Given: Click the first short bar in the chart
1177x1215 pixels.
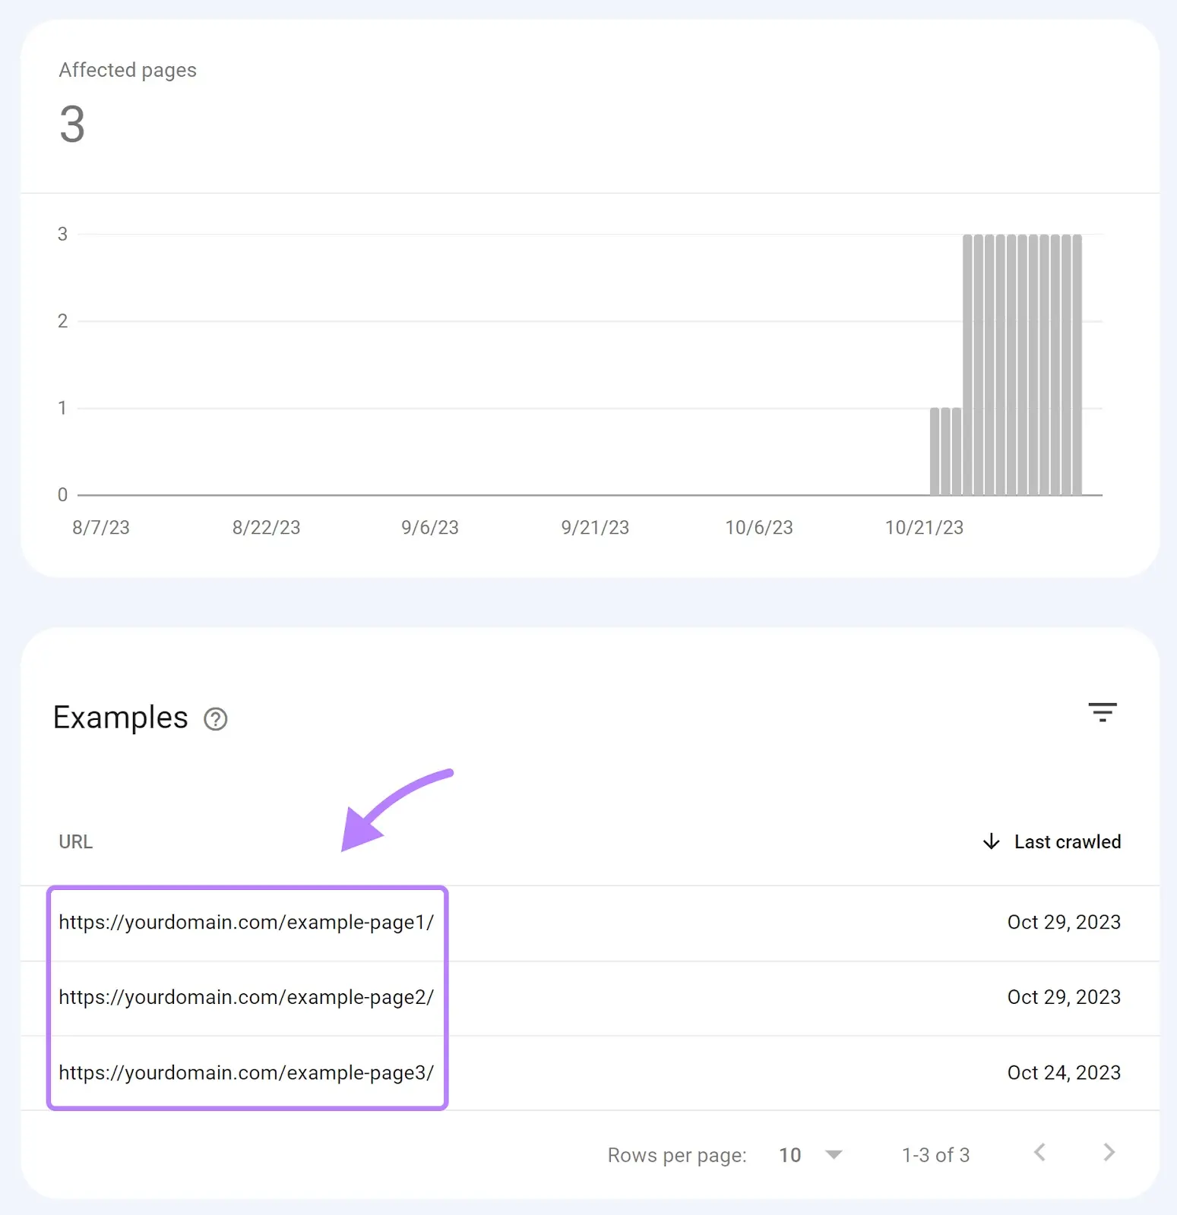Looking at the screenshot, I should (x=935, y=452).
